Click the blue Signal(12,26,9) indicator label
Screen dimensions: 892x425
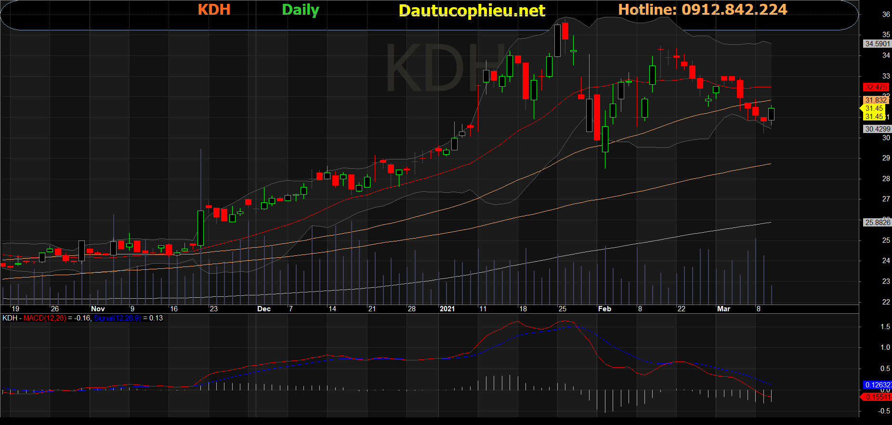117,318
